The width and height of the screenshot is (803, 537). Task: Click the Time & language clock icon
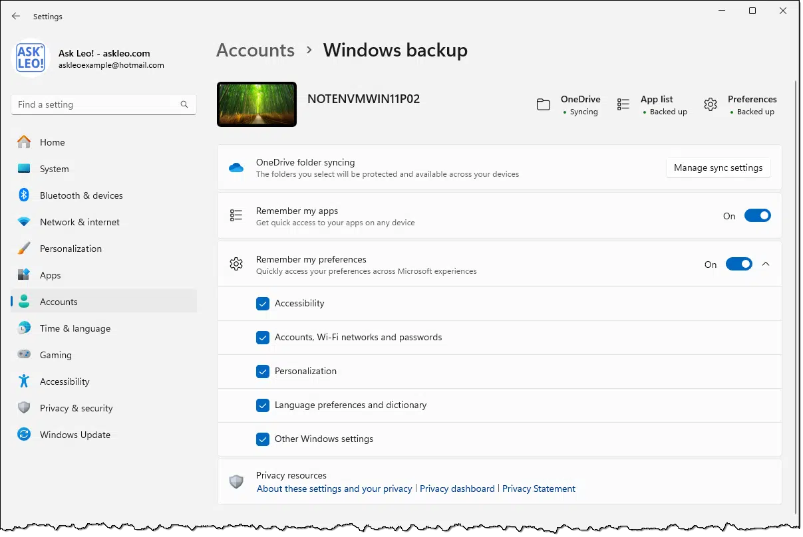[x=24, y=328]
